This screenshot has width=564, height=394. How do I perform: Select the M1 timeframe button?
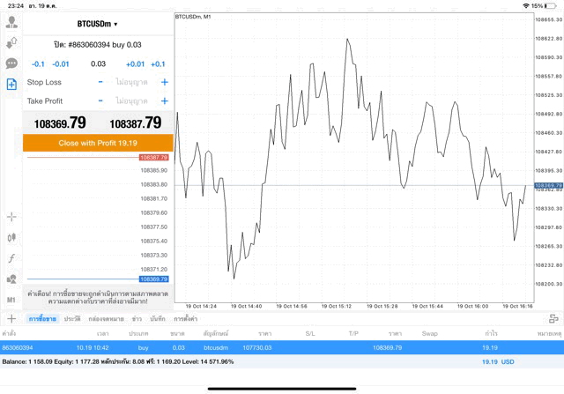[x=11, y=300]
